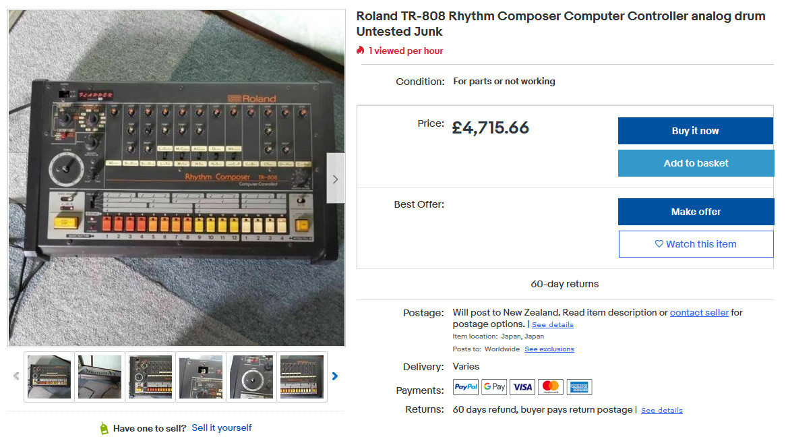Open 'See exclusions' link
Viewport: 786px width, 441px height.
click(x=549, y=349)
